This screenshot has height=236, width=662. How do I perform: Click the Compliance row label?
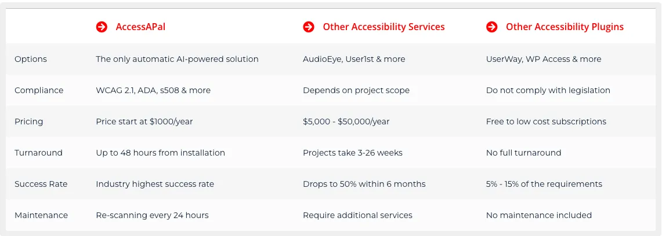click(39, 90)
